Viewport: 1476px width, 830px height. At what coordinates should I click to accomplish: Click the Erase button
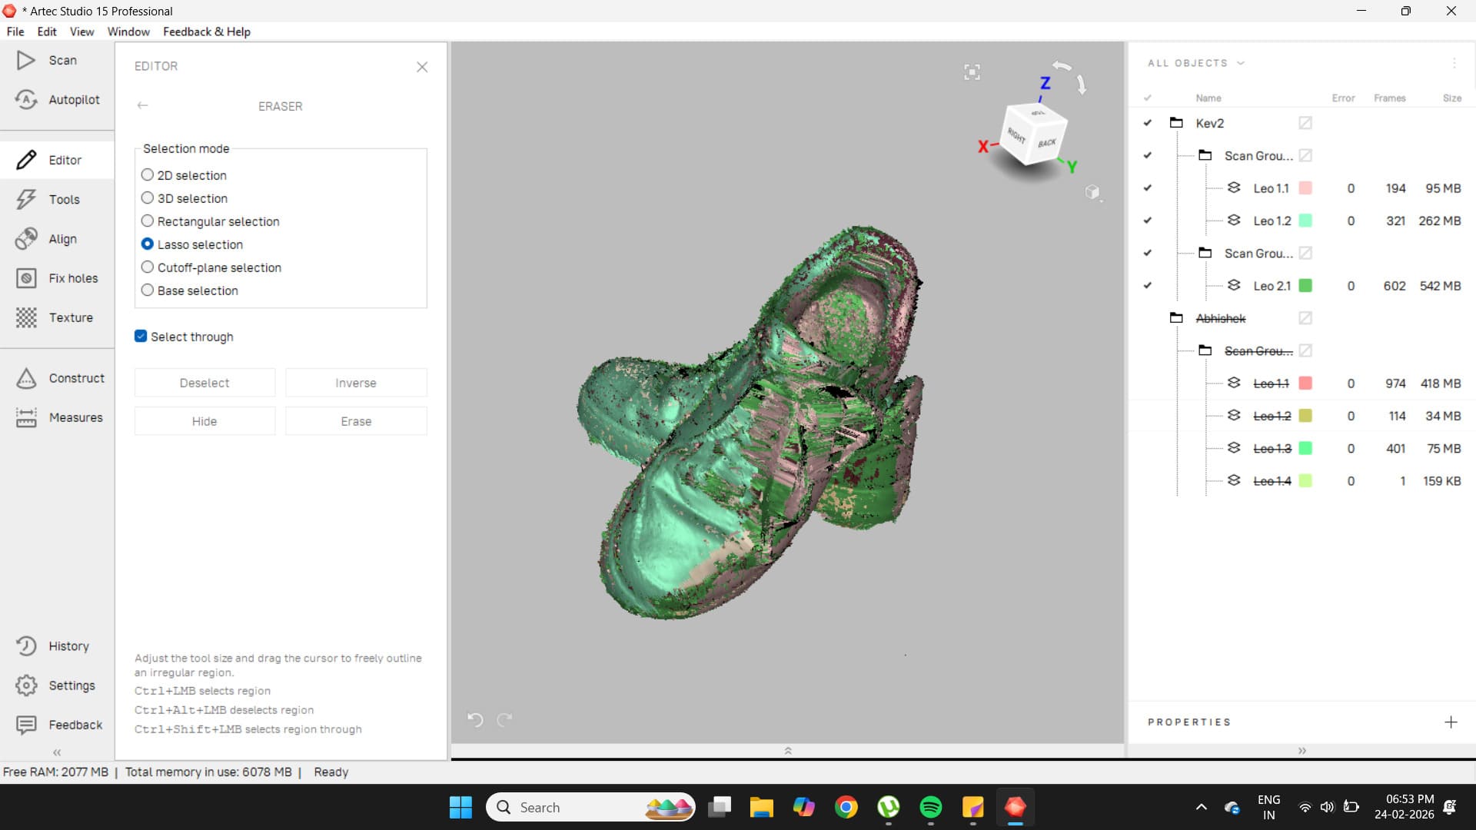356,421
